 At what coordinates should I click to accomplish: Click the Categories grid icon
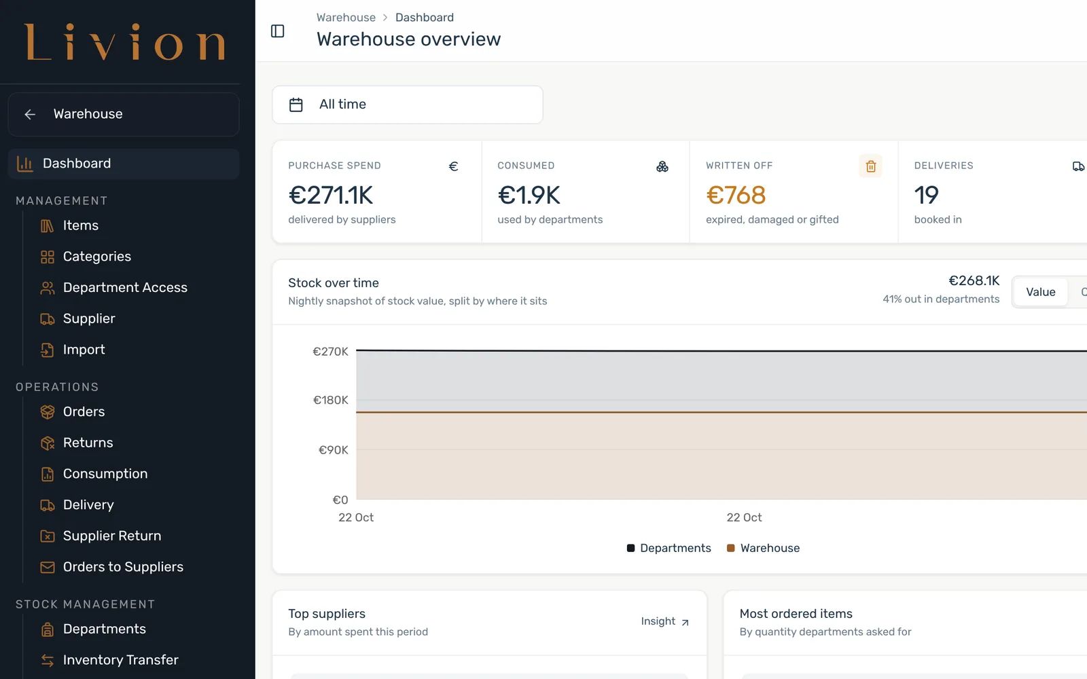pyautogui.click(x=47, y=257)
